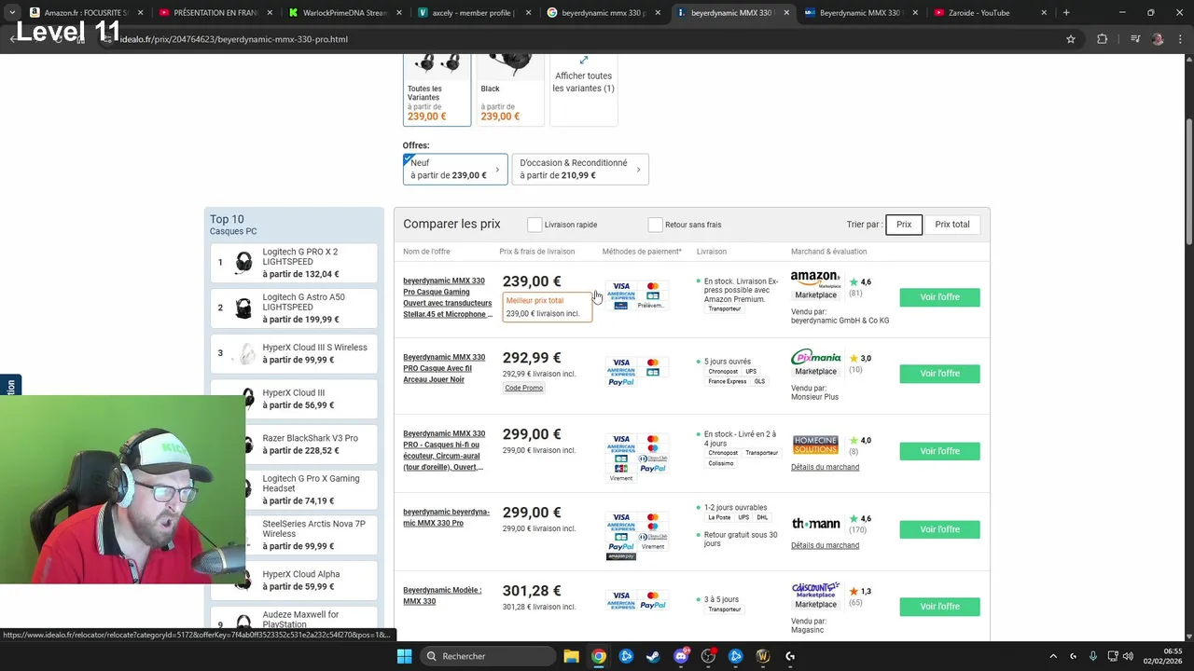Sort offers by Prix total
This screenshot has width=1194, height=671.
point(952,225)
